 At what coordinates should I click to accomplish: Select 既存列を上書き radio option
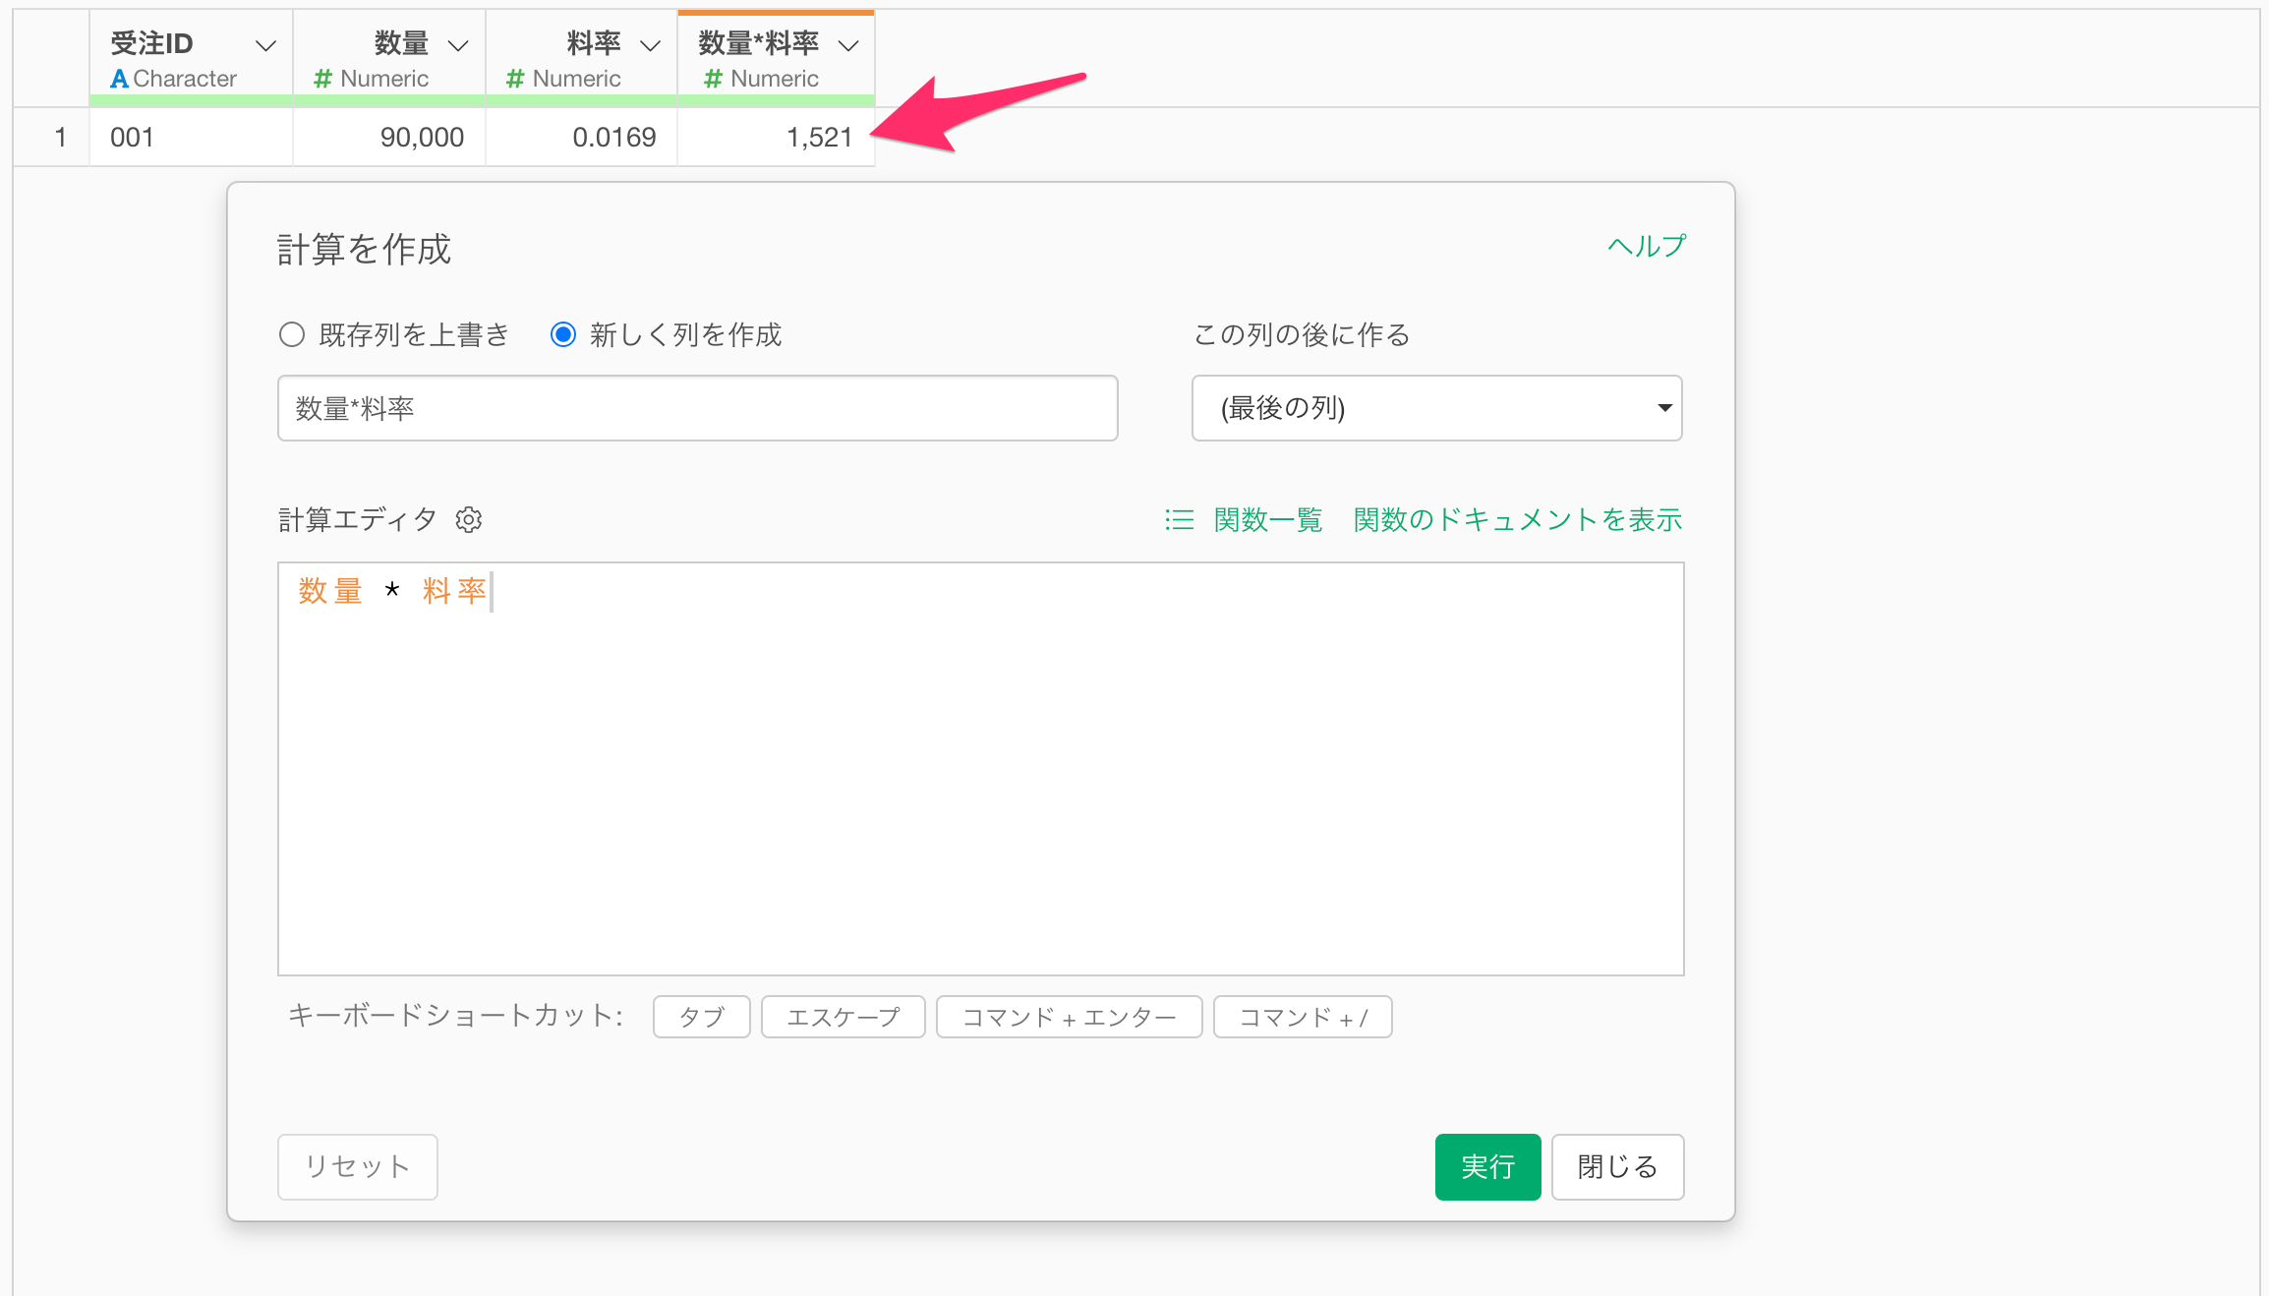pyautogui.click(x=292, y=335)
